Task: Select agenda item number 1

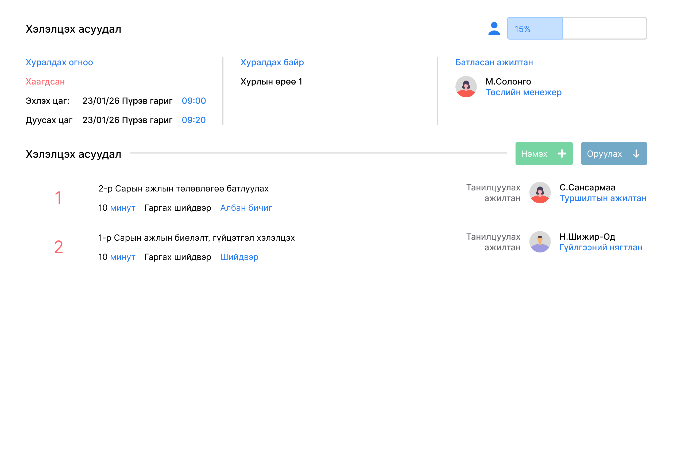Action: click(59, 198)
